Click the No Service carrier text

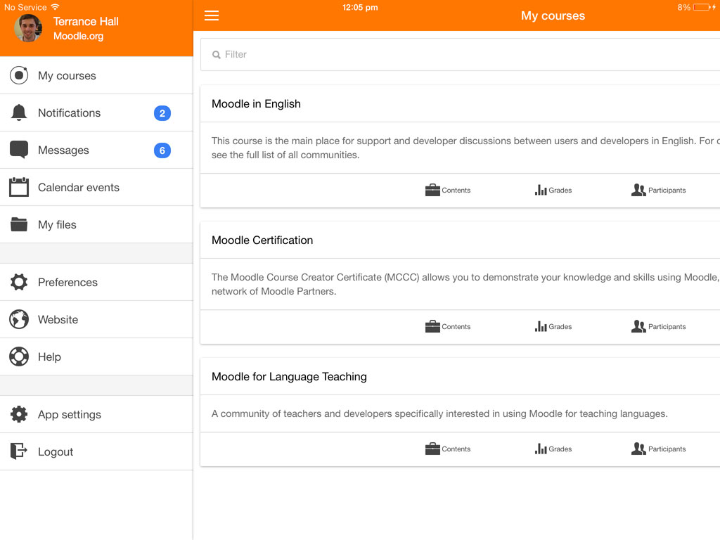click(x=25, y=7)
